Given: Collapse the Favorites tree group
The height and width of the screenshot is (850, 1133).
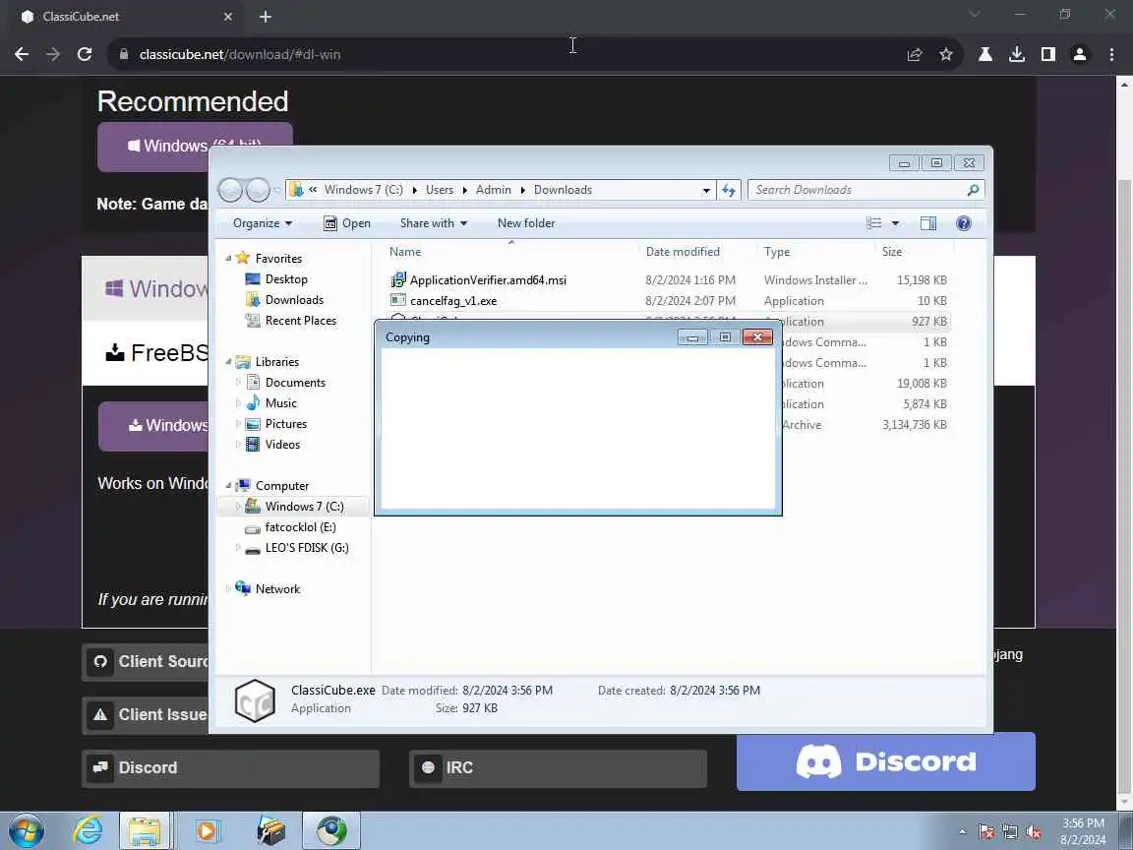Looking at the screenshot, I should (228, 258).
